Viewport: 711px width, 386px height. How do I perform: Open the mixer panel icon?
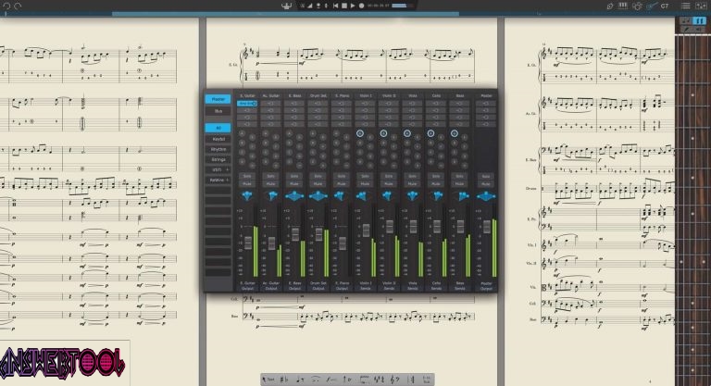pos(700,6)
